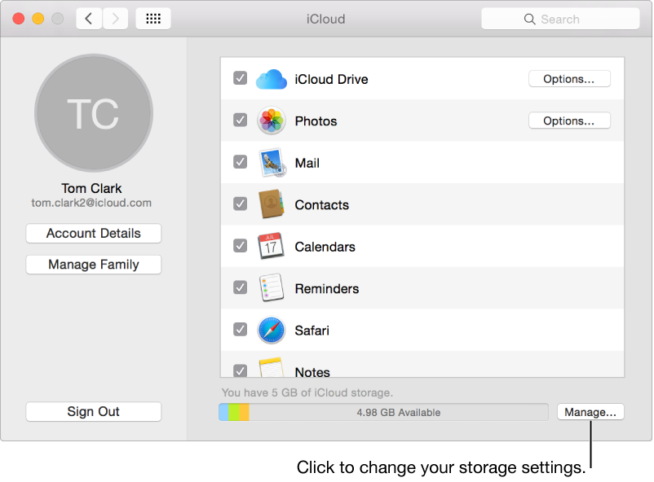Click the Photos app icon
Screen dimensions: 654x482
pos(271,120)
